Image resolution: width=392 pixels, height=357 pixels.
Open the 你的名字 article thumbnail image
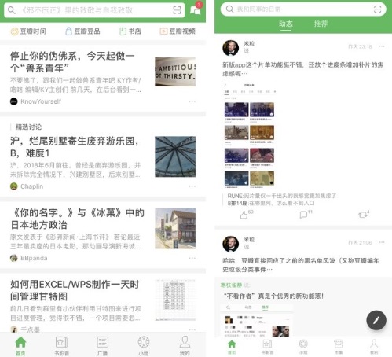click(x=175, y=228)
